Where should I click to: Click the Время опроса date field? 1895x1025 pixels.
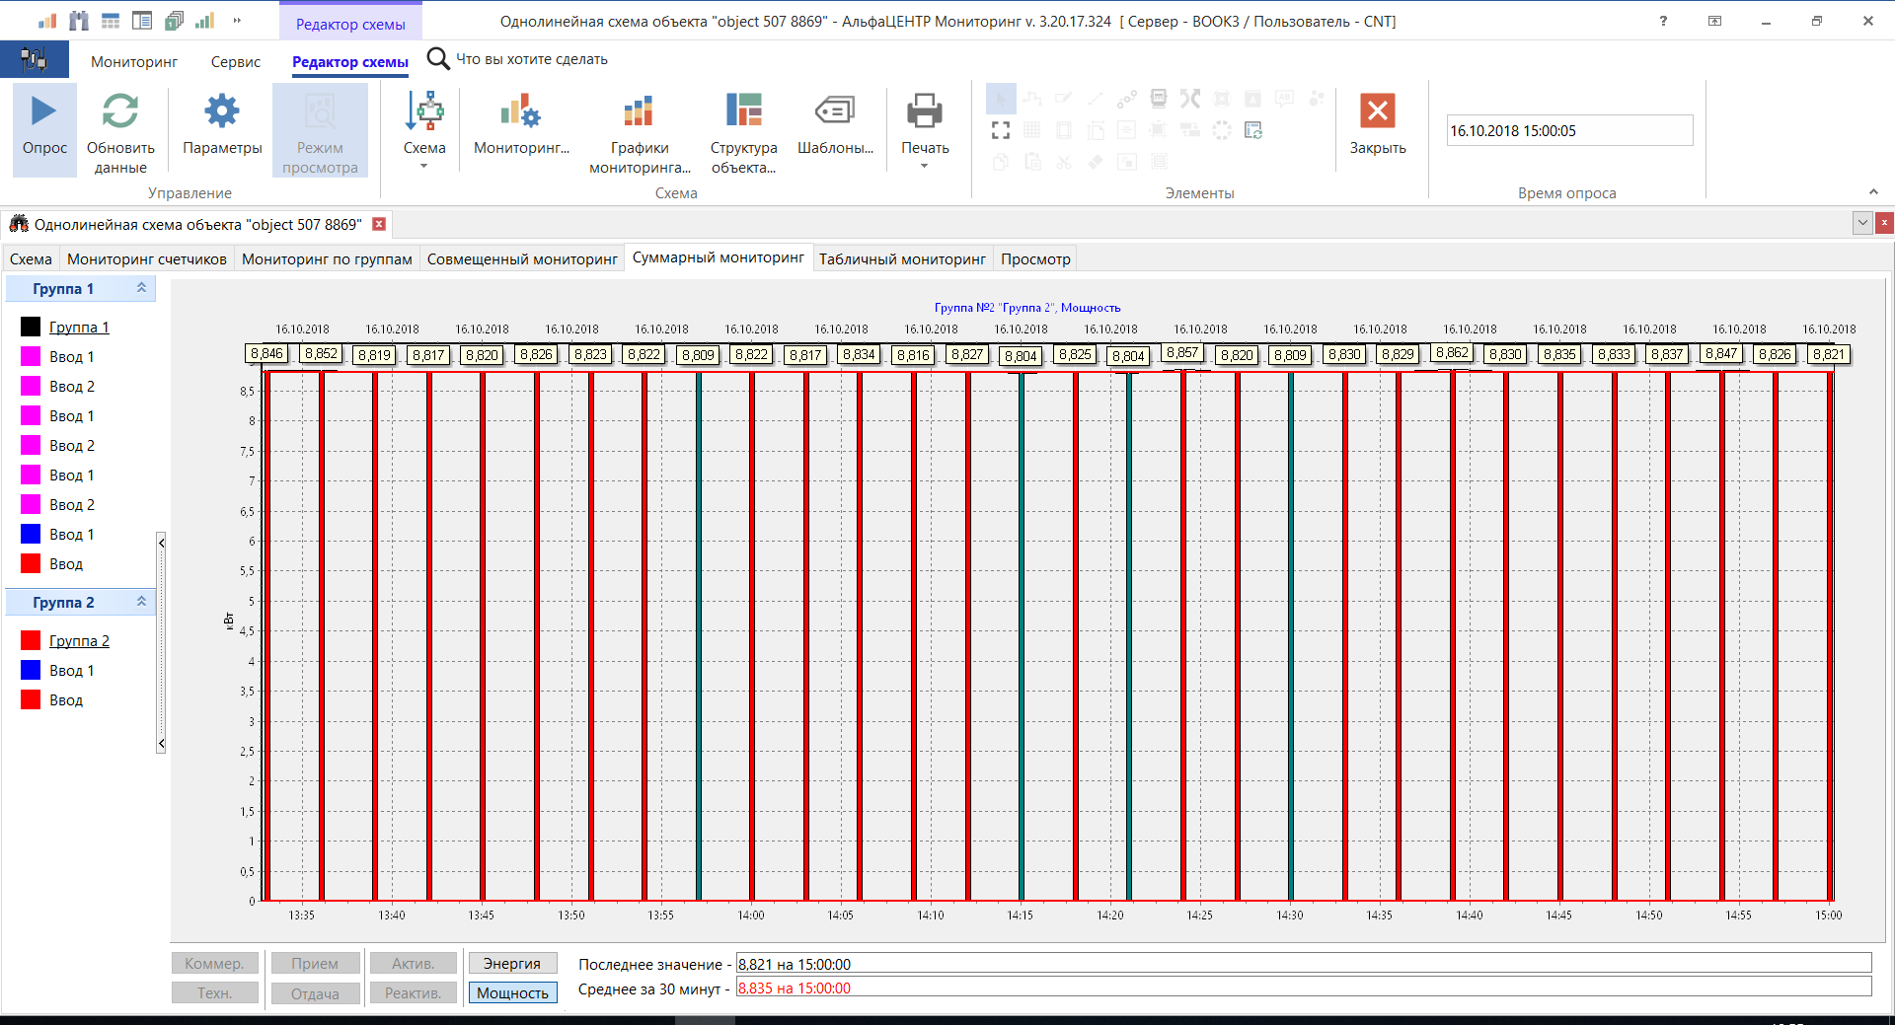tap(1568, 131)
